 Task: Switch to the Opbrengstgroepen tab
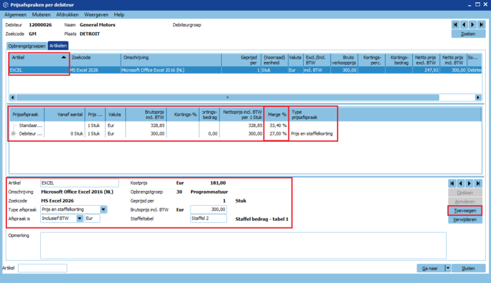click(26, 46)
